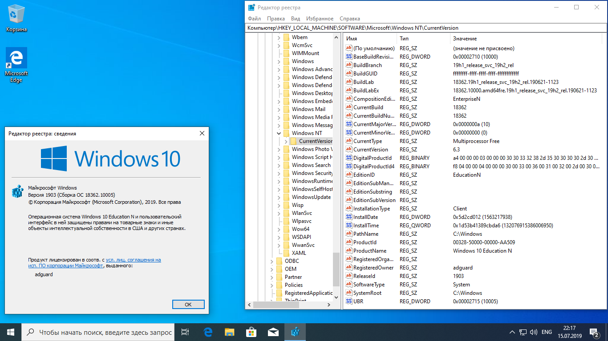The image size is (608, 341).
Task: Expand the OEM key
Action: pyautogui.click(x=272, y=269)
